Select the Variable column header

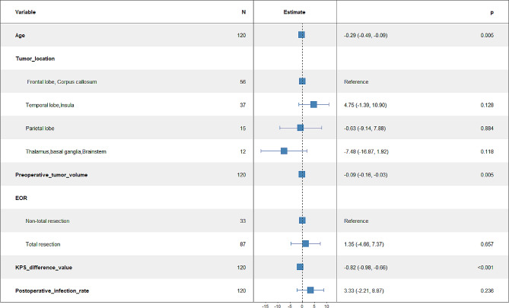(25, 12)
